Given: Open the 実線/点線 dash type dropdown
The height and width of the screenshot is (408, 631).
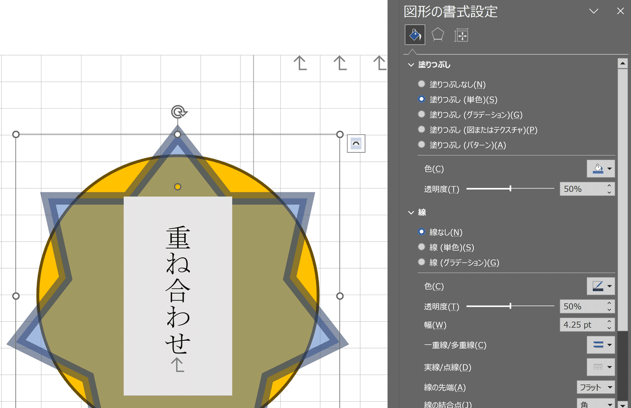Looking at the screenshot, I should 601,367.
